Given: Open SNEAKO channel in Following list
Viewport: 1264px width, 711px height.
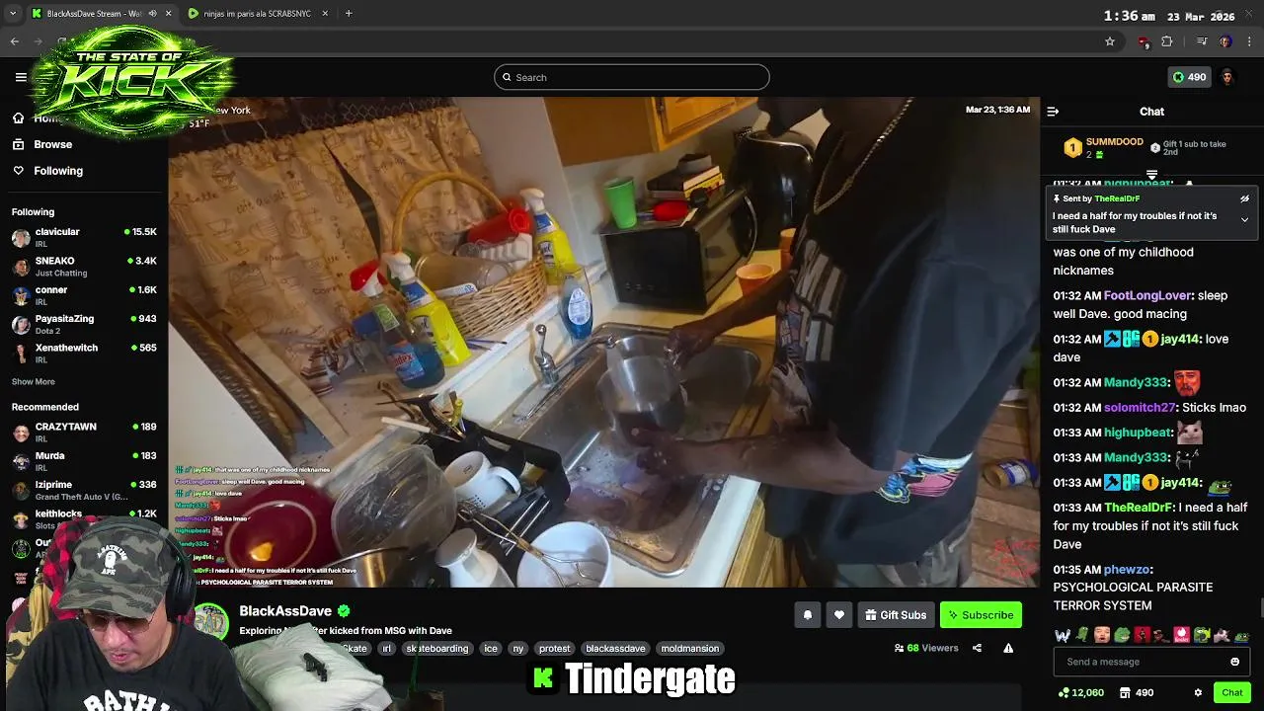Looking at the screenshot, I should [84, 267].
